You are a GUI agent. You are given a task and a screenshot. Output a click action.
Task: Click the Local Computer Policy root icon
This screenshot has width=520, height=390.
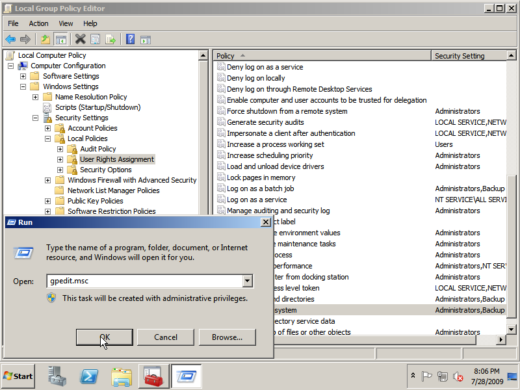coord(10,55)
